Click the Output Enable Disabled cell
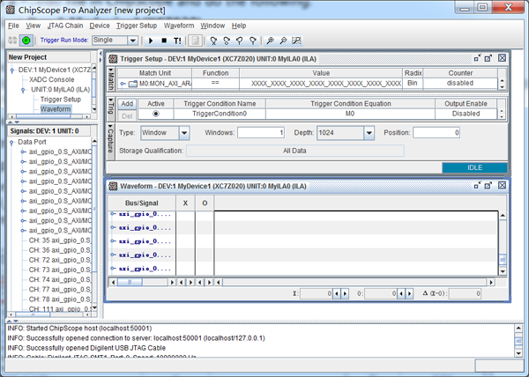 click(466, 114)
